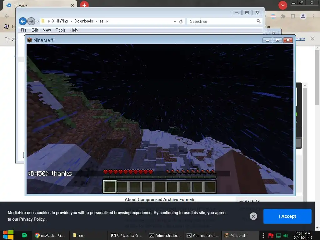The width and height of the screenshot is (320, 240).
Task: Switch to the first Administrator command prompt taskbar item
Action: [x=165, y=235]
